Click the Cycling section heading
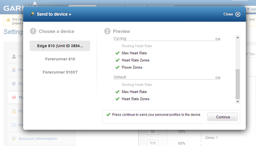 [x=120, y=38]
